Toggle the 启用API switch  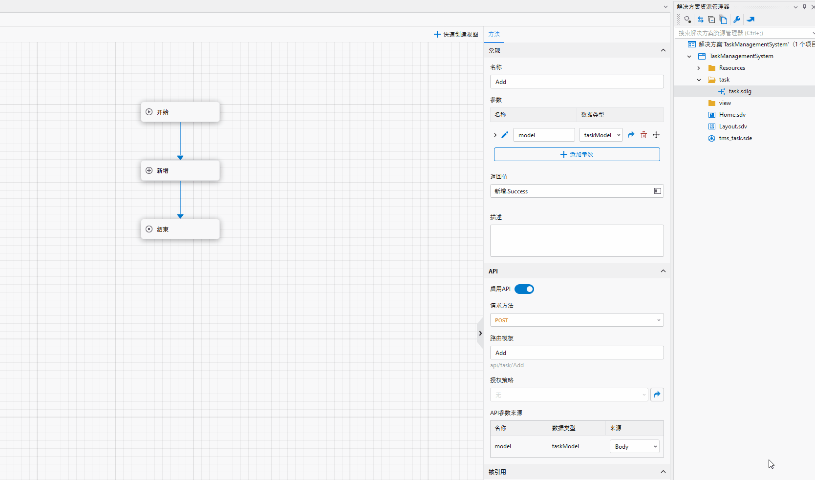point(524,289)
